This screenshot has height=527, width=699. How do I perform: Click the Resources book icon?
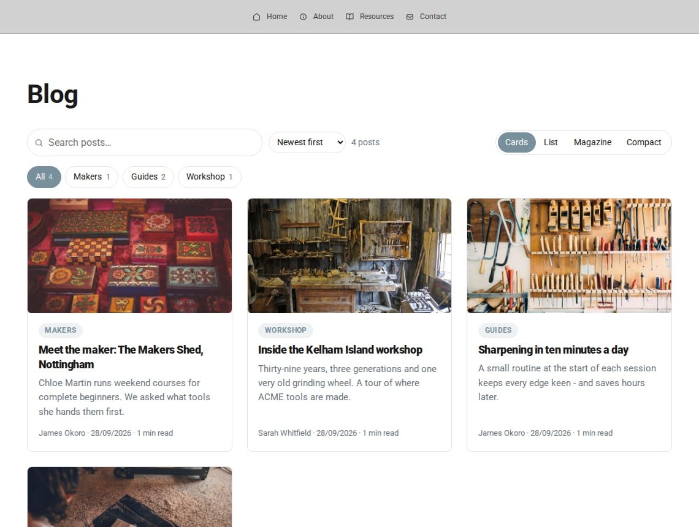pyautogui.click(x=350, y=17)
